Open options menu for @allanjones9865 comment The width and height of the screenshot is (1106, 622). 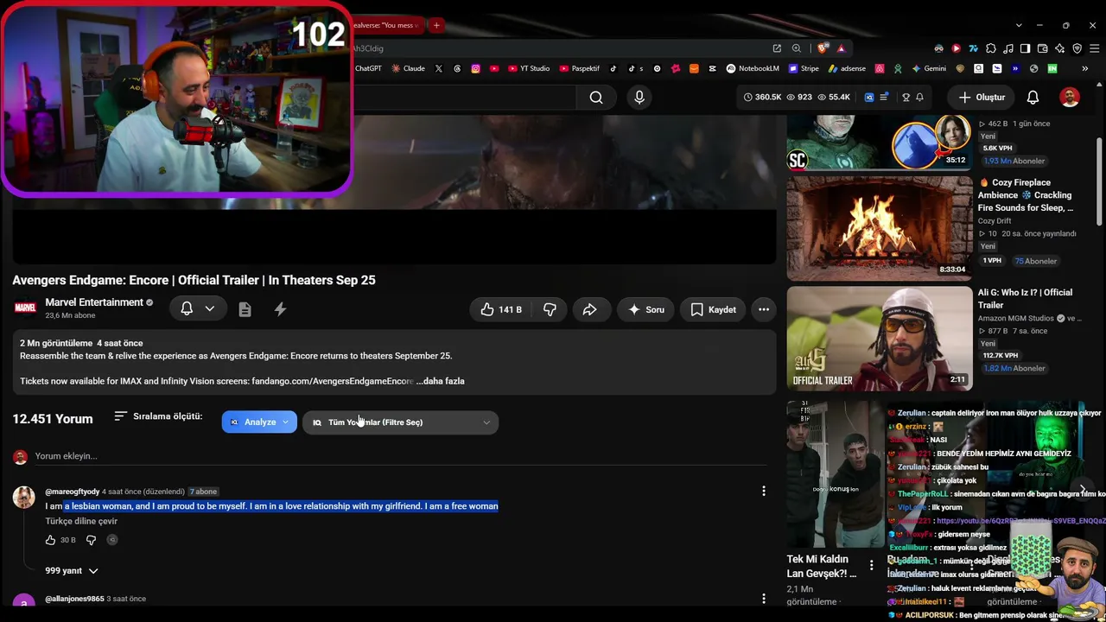tap(764, 599)
